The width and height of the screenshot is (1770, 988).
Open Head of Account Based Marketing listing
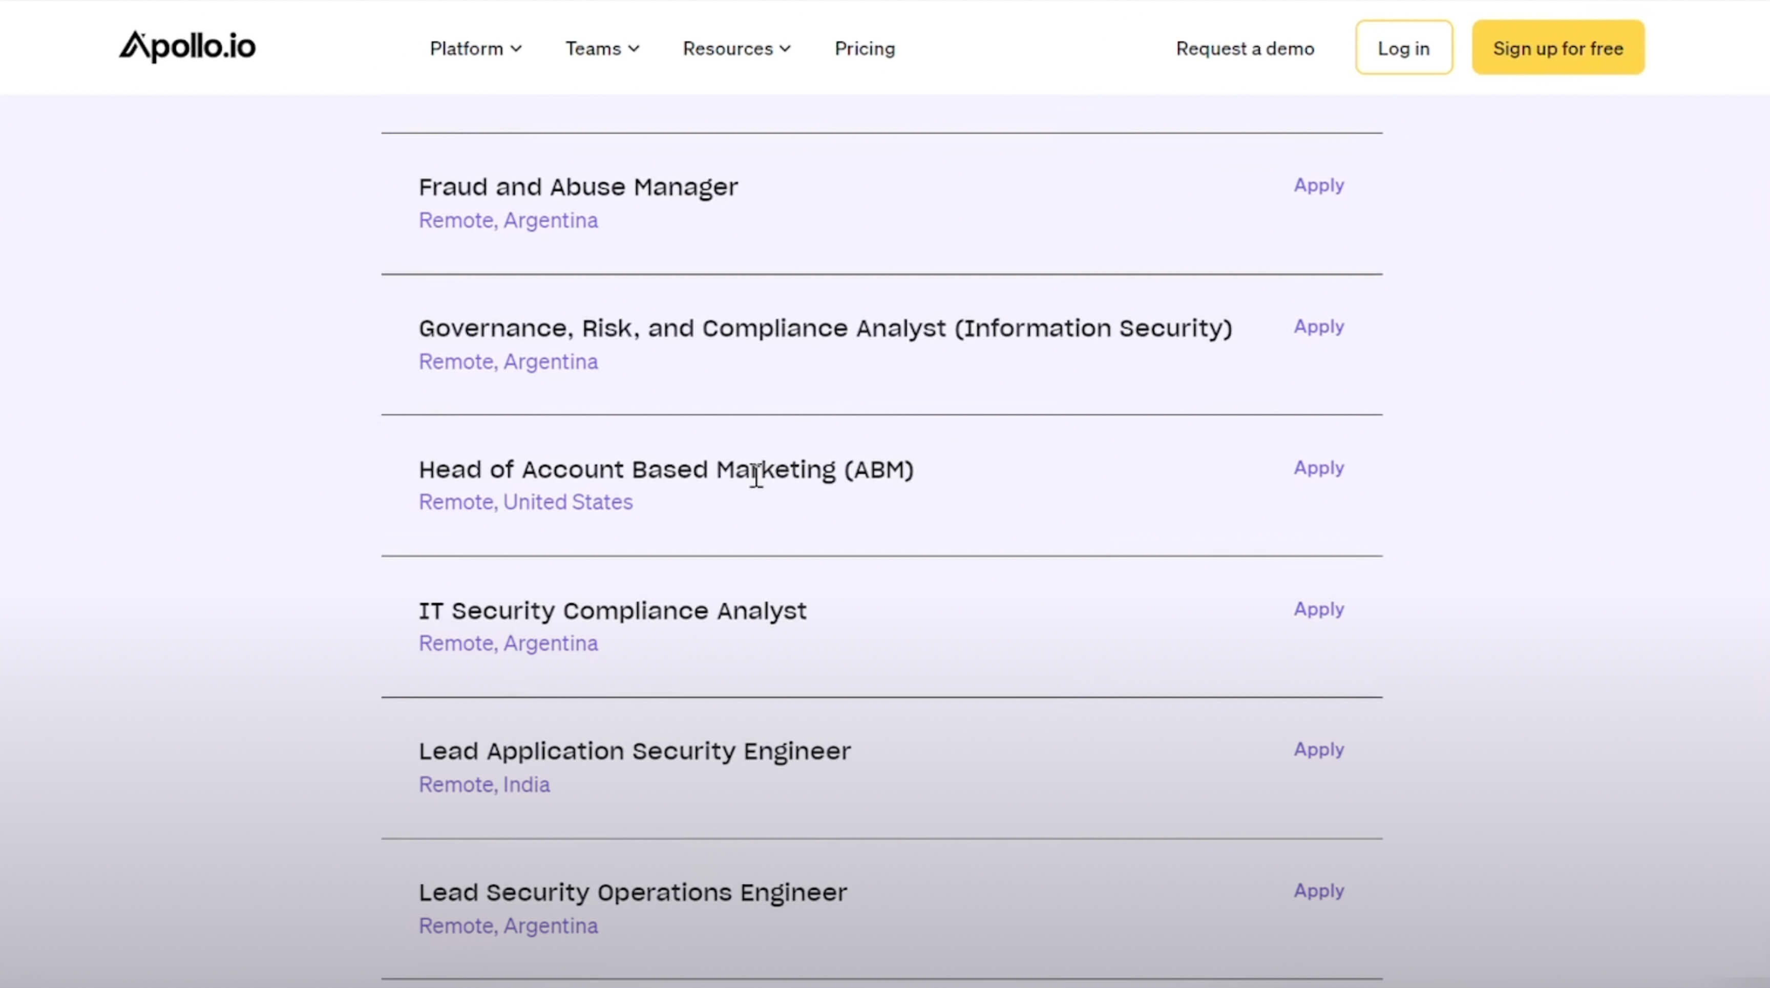pos(665,470)
